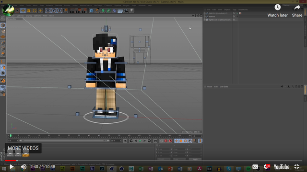Click Render to Picture Viewer icon
This screenshot has width=307, height=172.
tap(78, 11)
